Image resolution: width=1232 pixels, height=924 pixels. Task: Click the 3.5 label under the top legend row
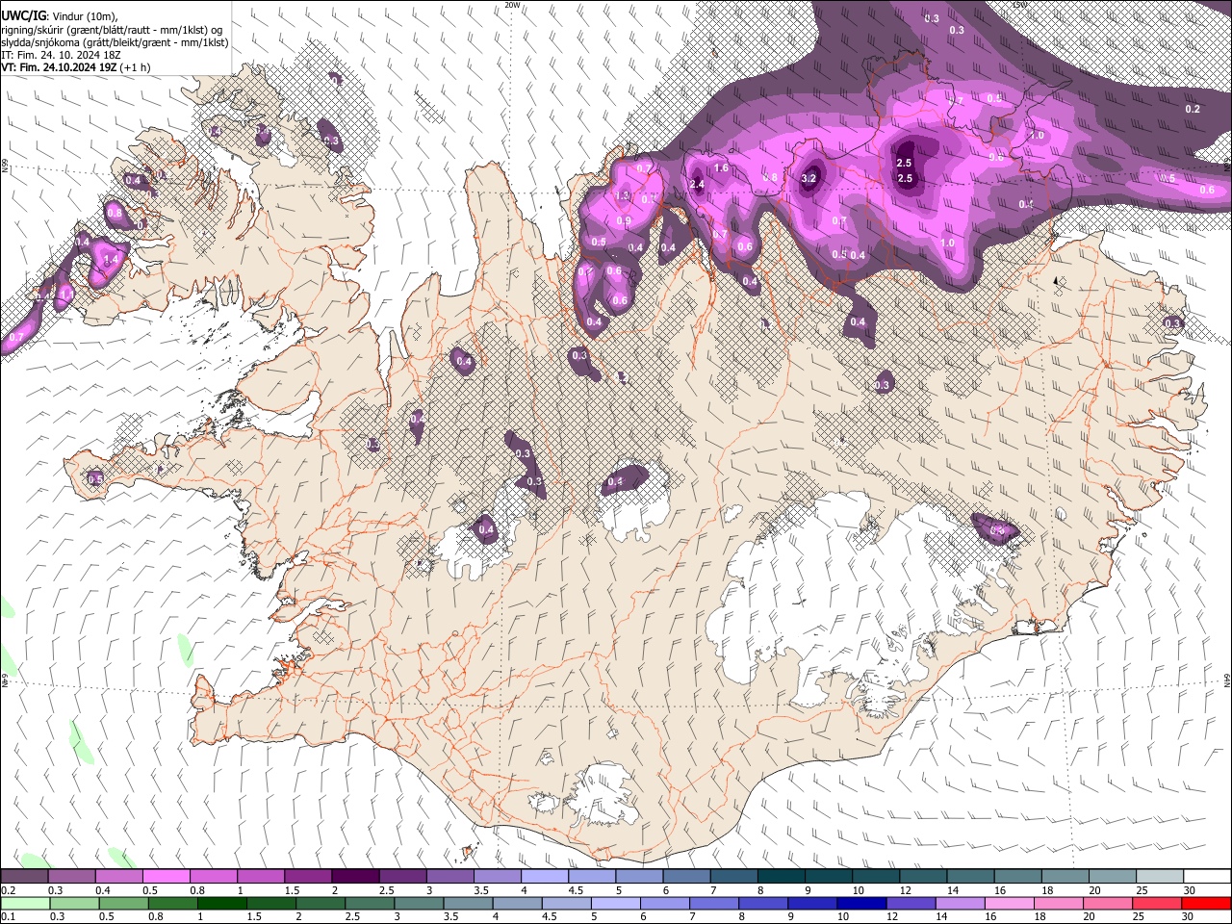pos(481,890)
